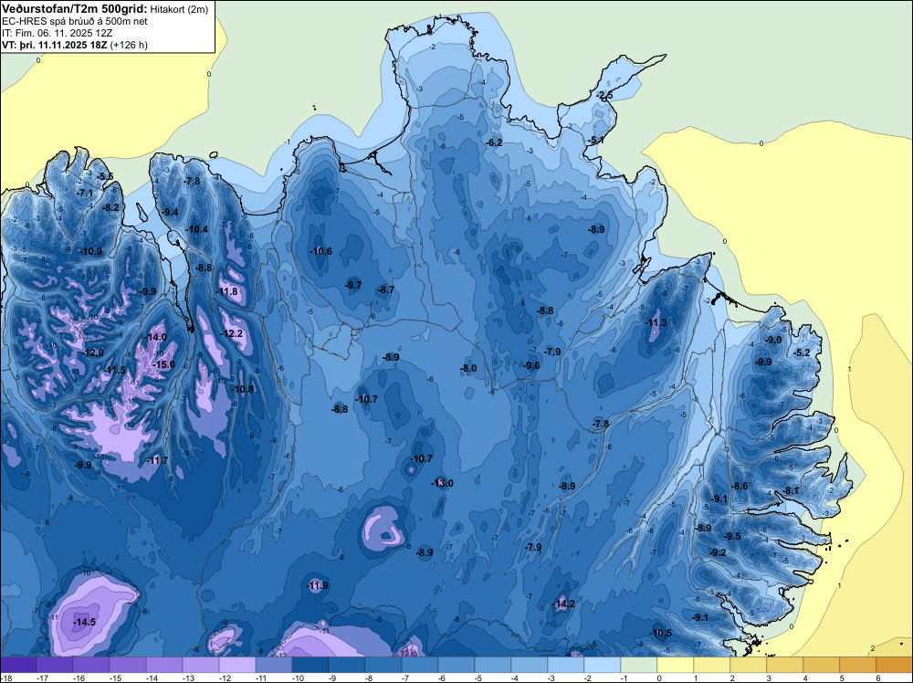The image size is (913, 683).
Task: Click the -11.5 temperature label
Action: pyautogui.click(x=115, y=371)
